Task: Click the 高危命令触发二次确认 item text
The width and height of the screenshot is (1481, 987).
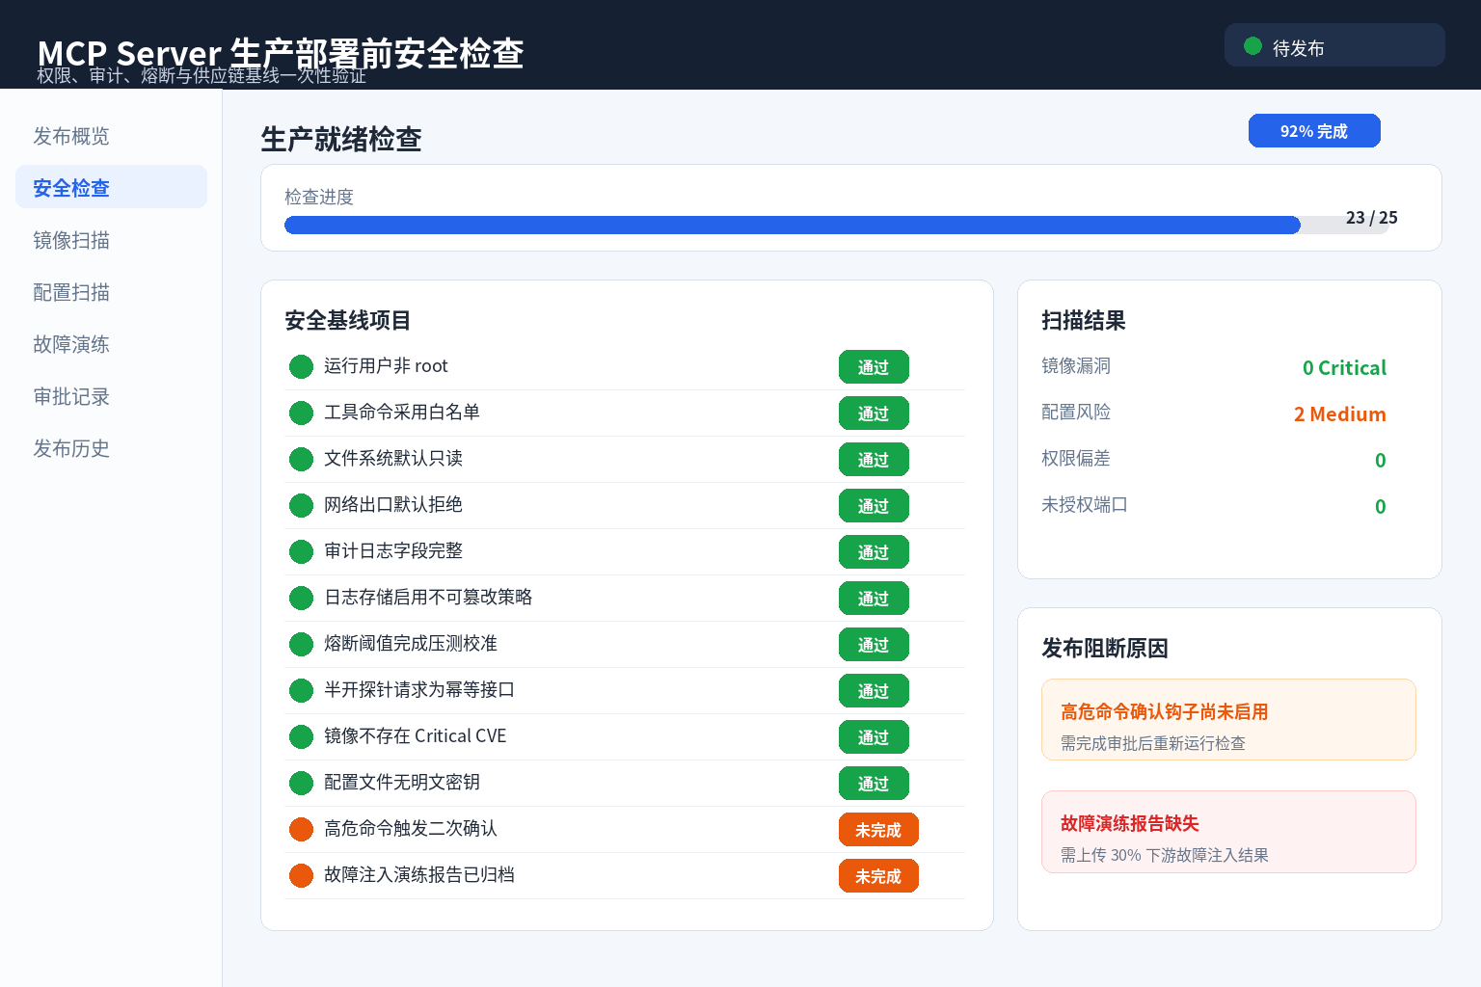Action: point(411,828)
